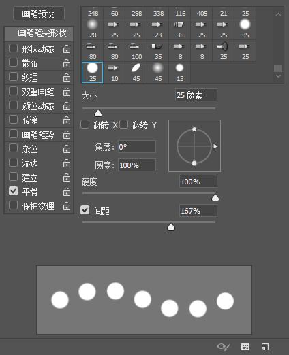
Task: Click the lock icon next to 形状动态
Action: (x=67, y=49)
